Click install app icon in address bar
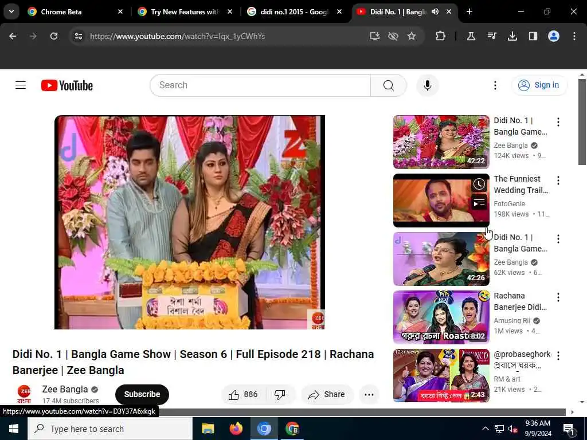Image resolution: width=587 pixels, height=440 pixels. [x=374, y=36]
